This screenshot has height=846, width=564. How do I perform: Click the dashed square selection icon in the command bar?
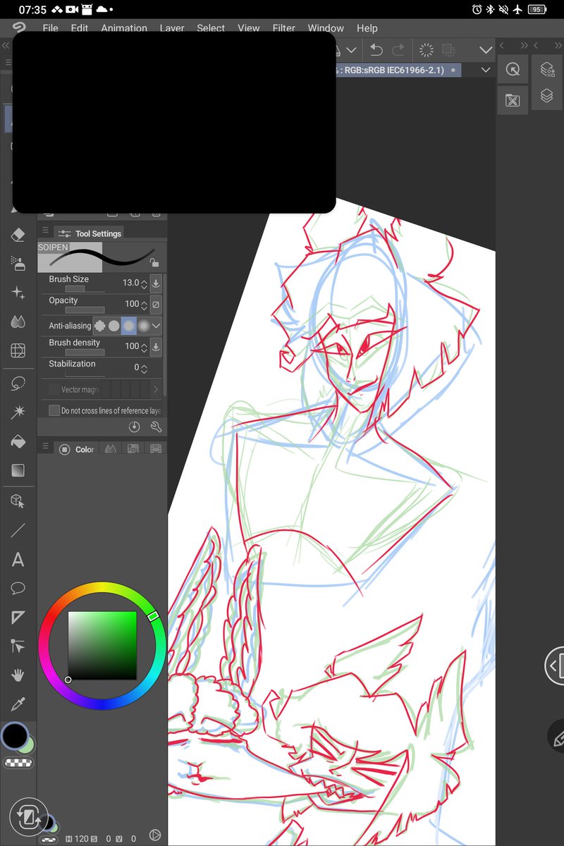[x=448, y=50]
